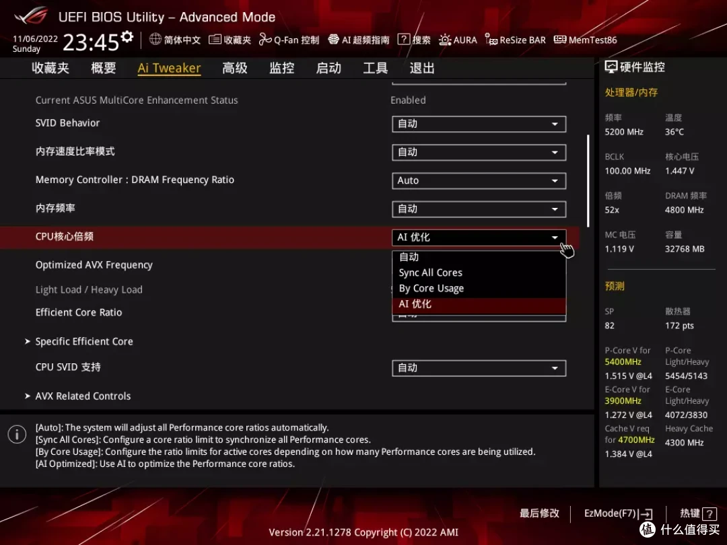Click the 23:45 clock display
The height and width of the screenshot is (545, 727).
(x=91, y=42)
